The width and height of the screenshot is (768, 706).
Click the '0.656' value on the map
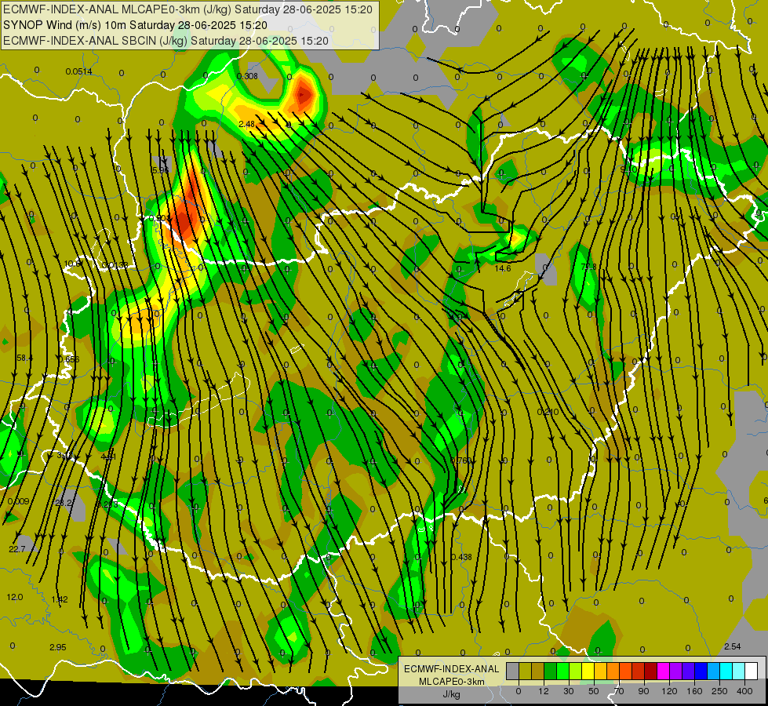[68, 359]
